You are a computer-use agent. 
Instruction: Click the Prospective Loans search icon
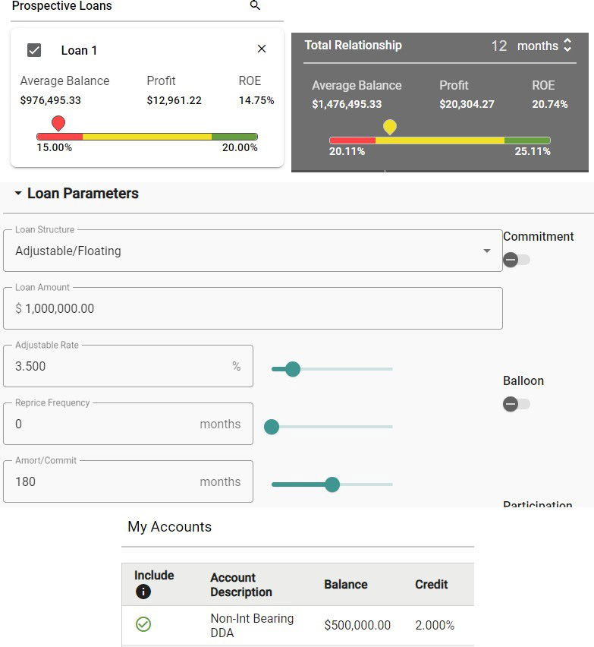coord(255,6)
